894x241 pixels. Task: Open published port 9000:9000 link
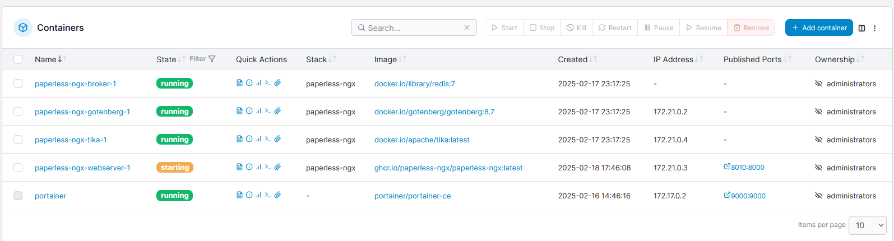coord(745,196)
